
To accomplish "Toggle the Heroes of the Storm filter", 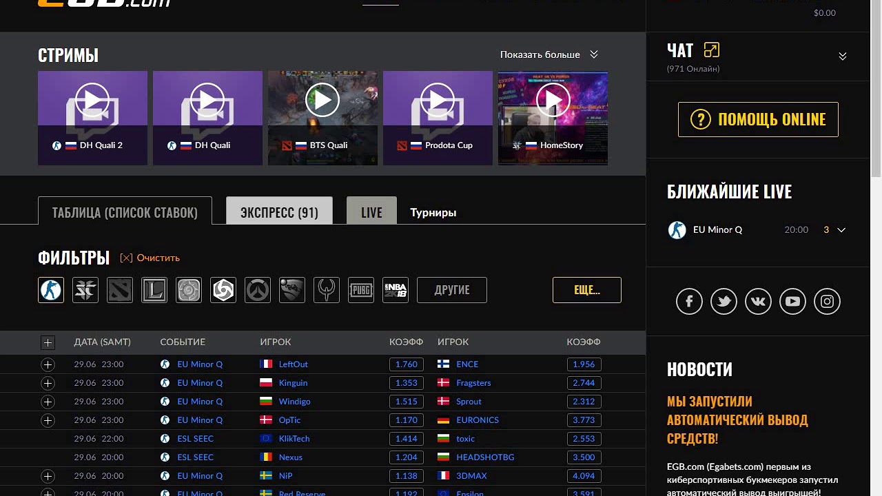I will click(223, 290).
